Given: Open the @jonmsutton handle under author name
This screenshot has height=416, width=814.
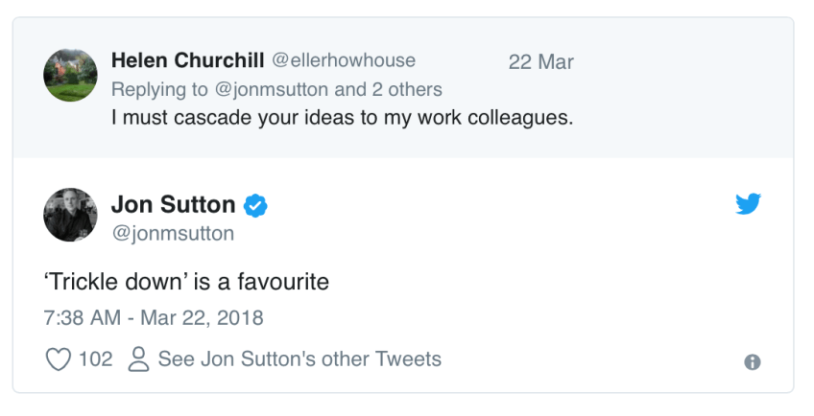Looking at the screenshot, I should [x=173, y=233].
